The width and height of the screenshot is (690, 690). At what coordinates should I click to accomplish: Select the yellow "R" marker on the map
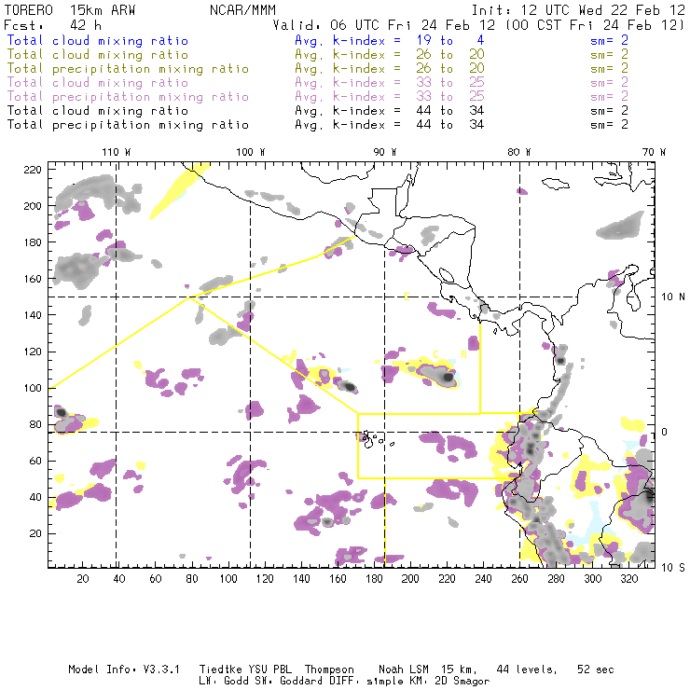(x=463, y=354)
